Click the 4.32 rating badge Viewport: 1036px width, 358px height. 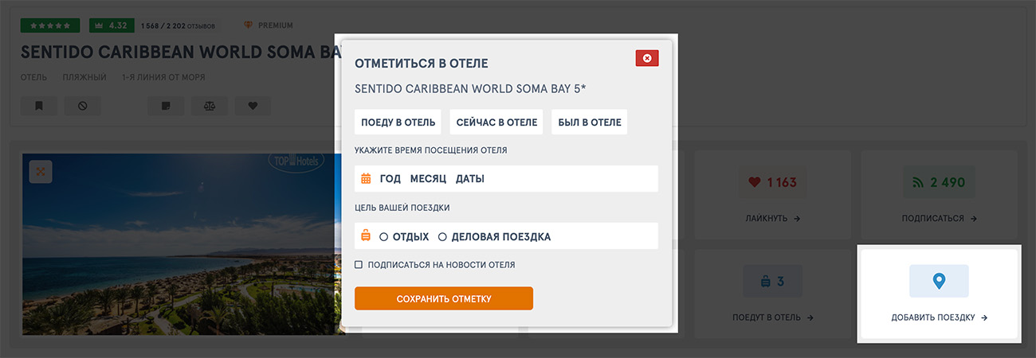click(x=111, y=25)
